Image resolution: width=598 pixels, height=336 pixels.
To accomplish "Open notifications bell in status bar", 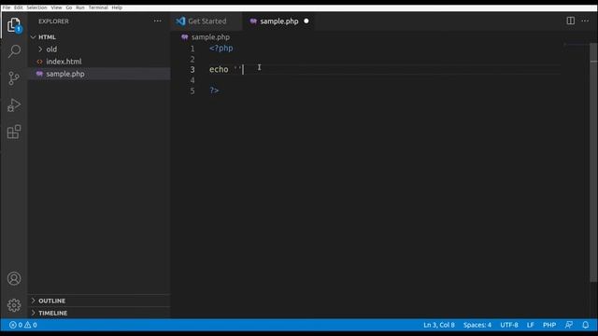I will point(586,325).
